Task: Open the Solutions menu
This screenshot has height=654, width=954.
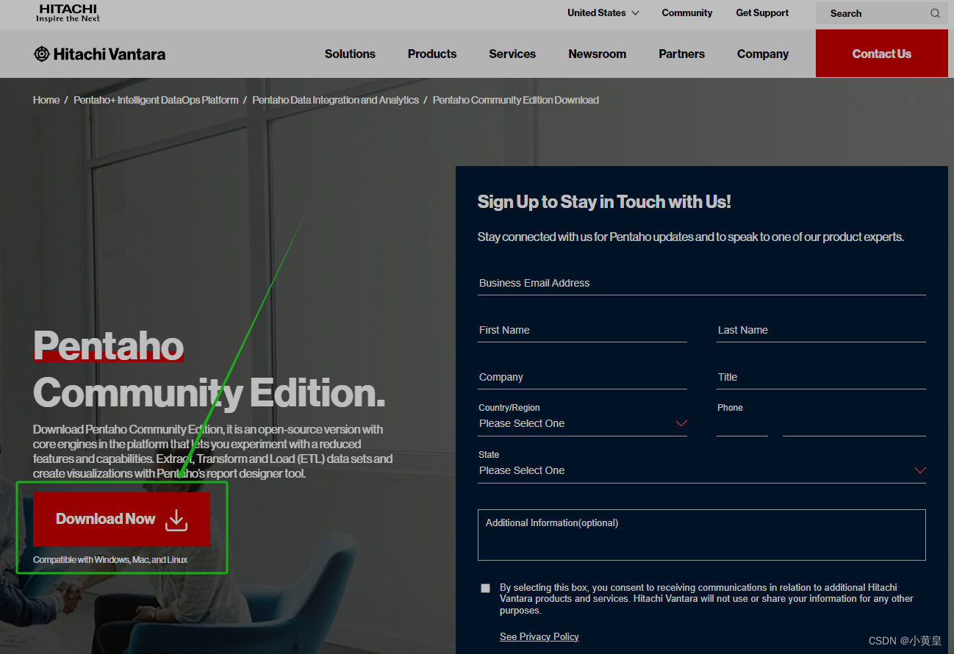Action: (350, 54)
